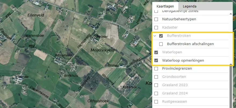Enable the Derogatievrije zones checkbox
Viewport: 236px width, 108px height.
point(156,11)
